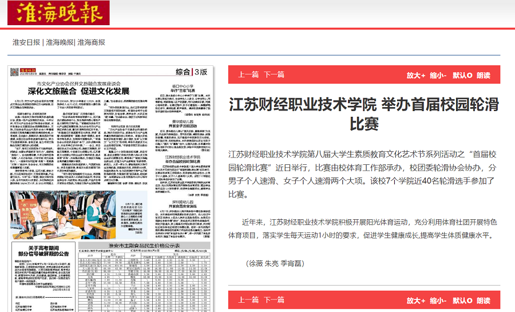Image resolution: width=515 pixels, height=312 pixels.
Task: Click the 淮海晚報 masthead logo
Action: [58, 13]
